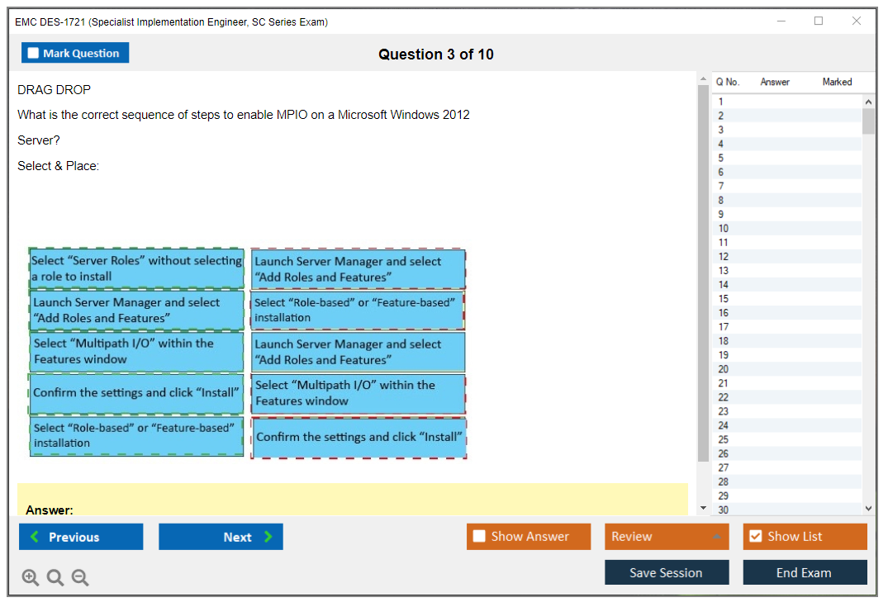Click the reset zoom magnifier icon
This screenshot has width=888, height=607.
pyautogui.click(x=55, y=578)
